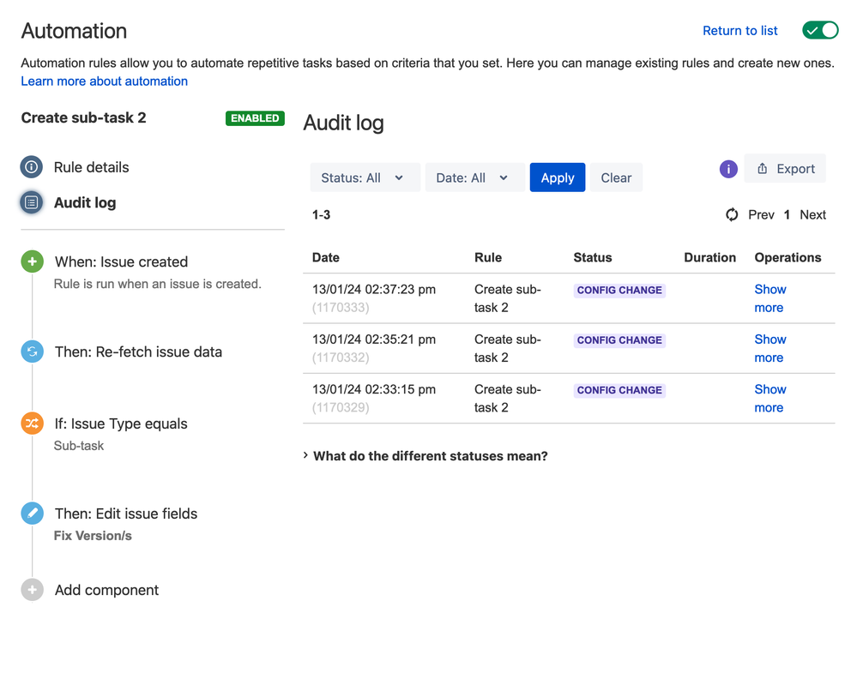The height and width of the screenshot is (691, 857).
Task: Show more for the 02:37:23 pm entry
Action: pos(770,298)
